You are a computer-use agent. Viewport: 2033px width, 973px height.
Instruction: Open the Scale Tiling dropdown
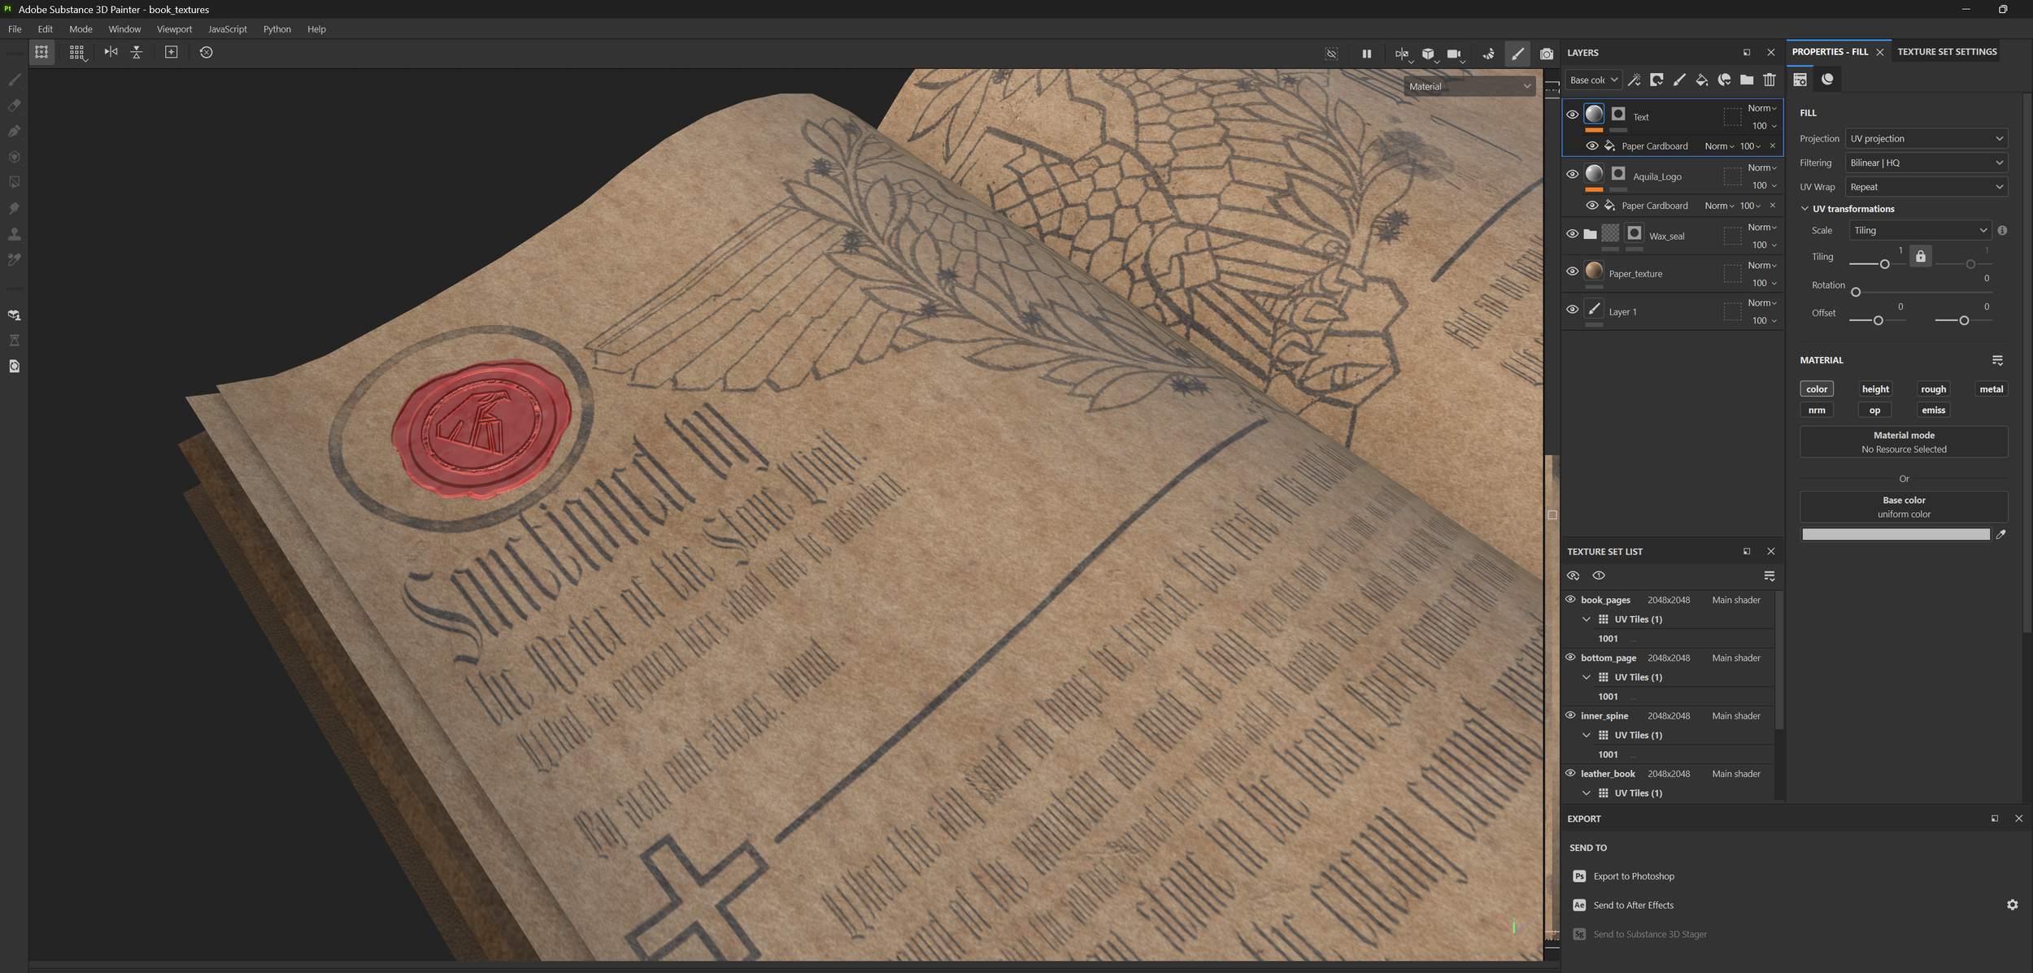1919,231
